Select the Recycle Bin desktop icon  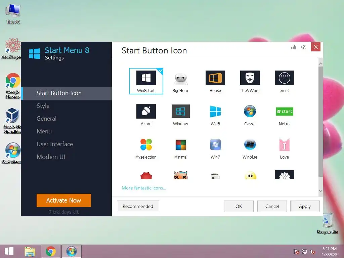pyautogui.click(x=328, y=223)
